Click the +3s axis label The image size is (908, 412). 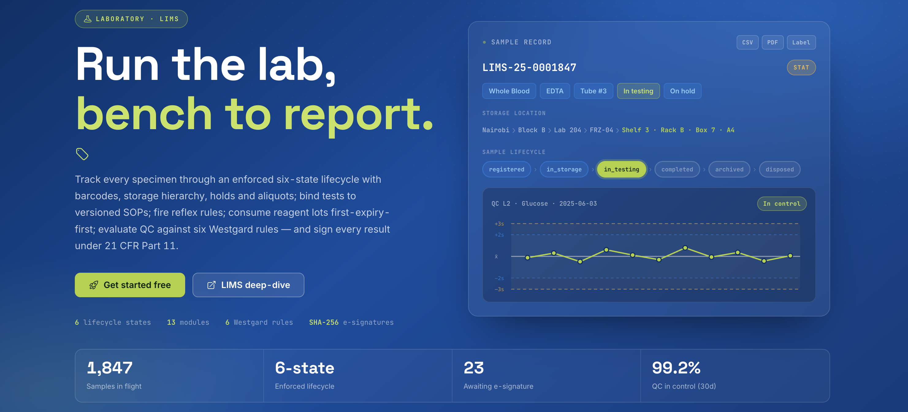click(499, 224)
